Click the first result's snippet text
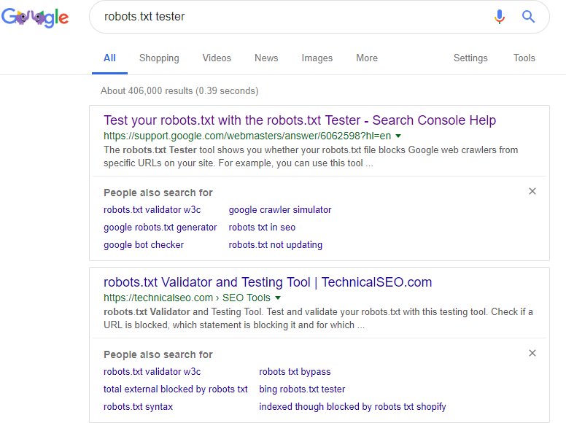The height and width of the screenshot is (423, 566). tap(311, 157)
